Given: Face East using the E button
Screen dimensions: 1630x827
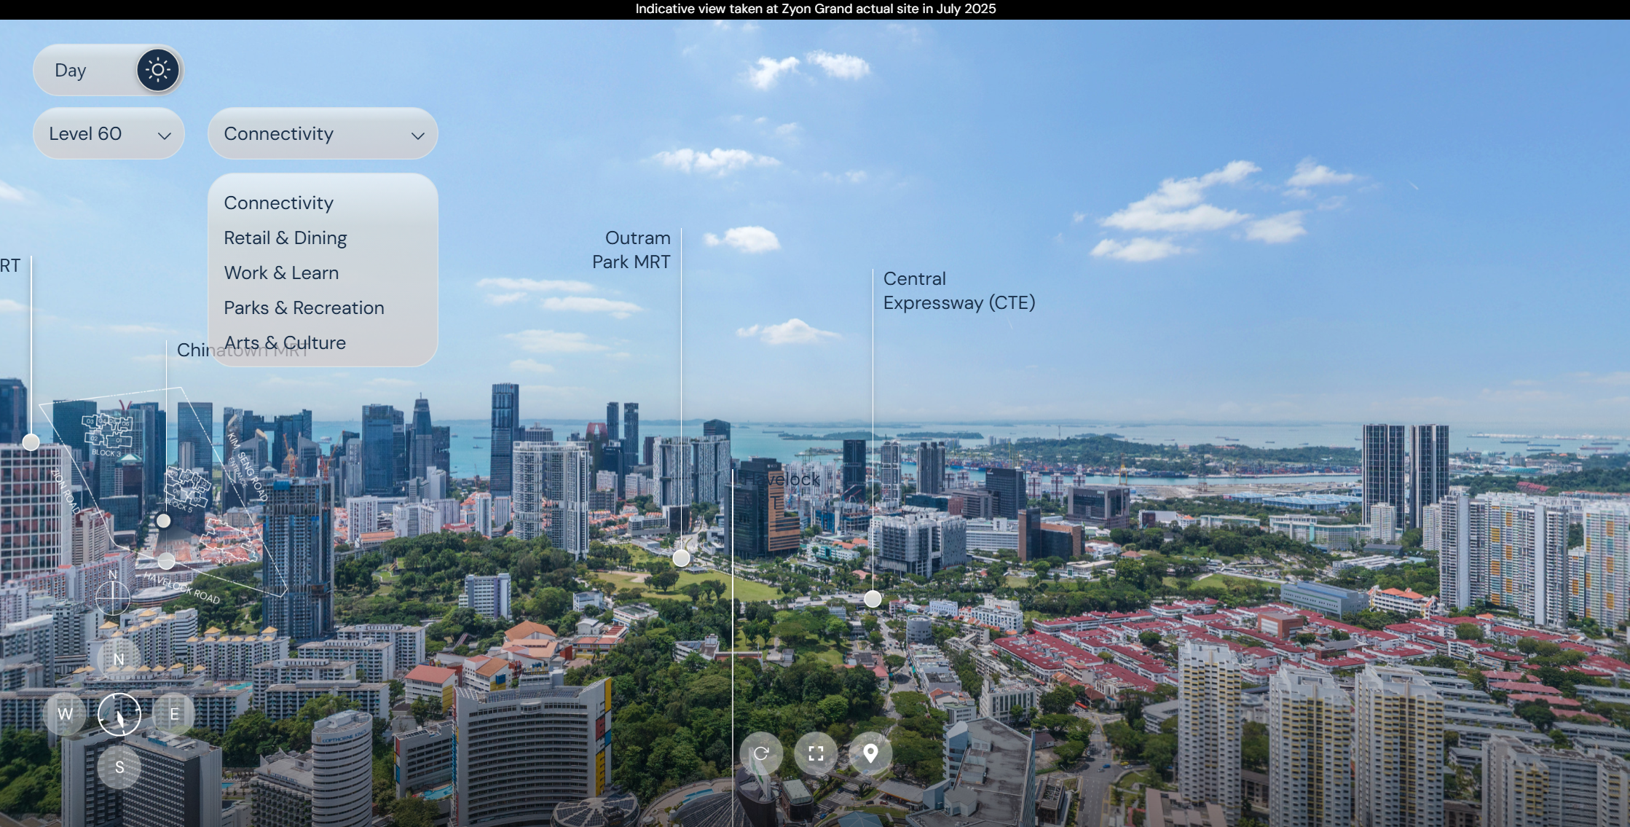Looking at the screenshot, I should click(x=174, y=713).
